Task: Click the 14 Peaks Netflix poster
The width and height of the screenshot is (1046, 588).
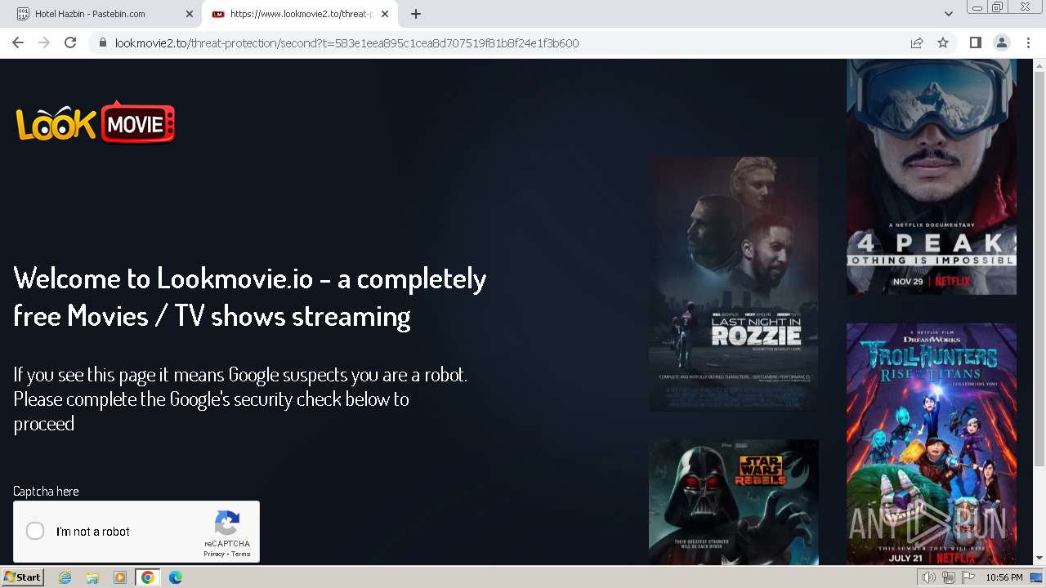Action: pos(932,176)
